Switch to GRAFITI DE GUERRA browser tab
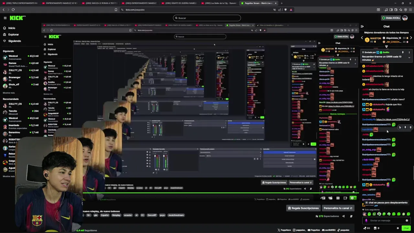Viewport: 414px width, 233px height. point(179,3)
